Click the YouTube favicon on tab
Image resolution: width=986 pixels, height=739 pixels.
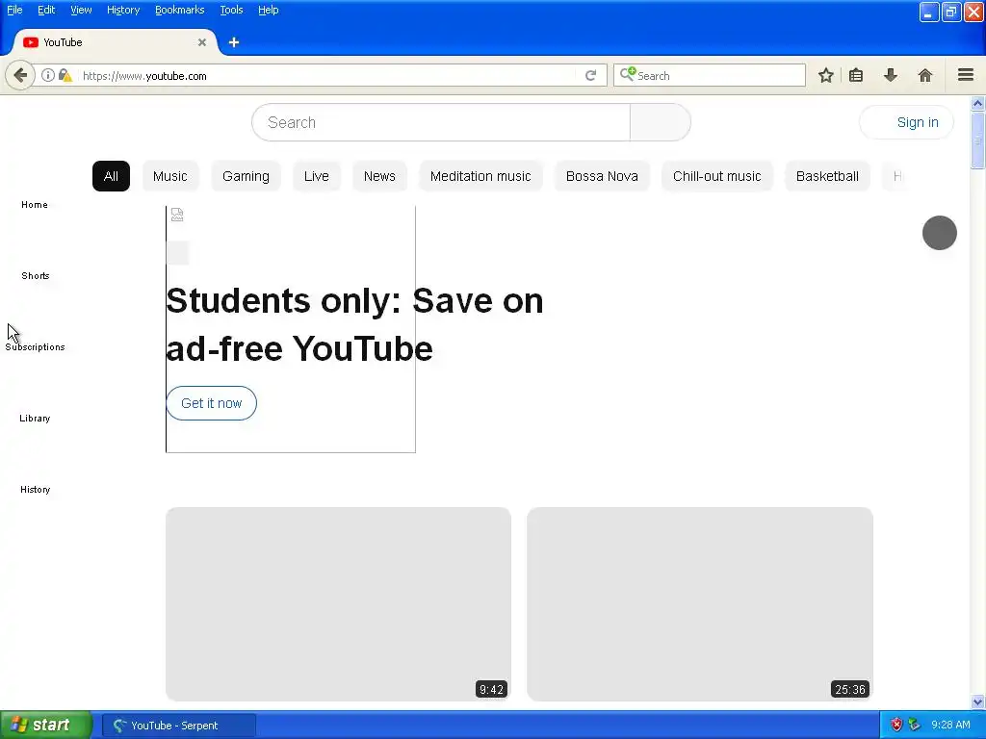[x=31, y=42]
